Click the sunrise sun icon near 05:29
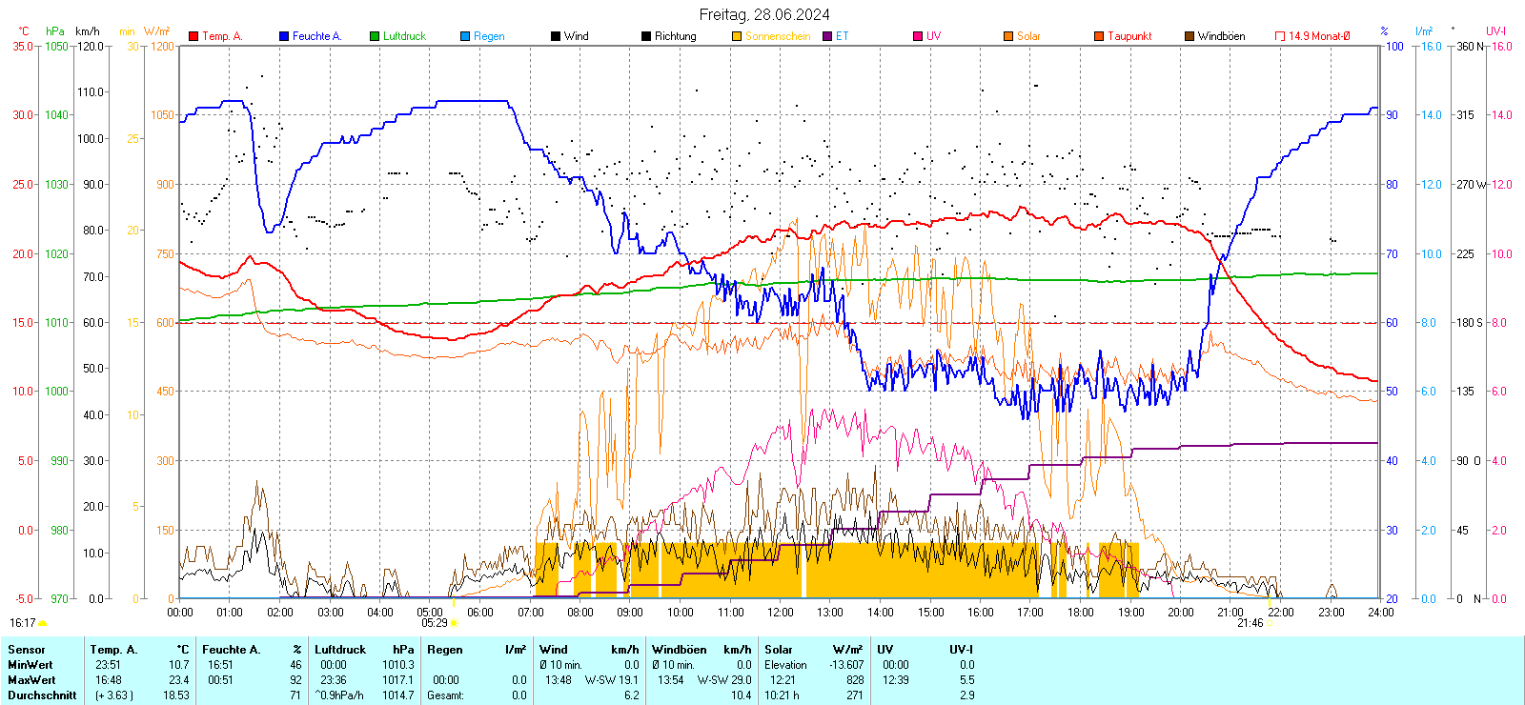The height and width of the screenshot is (705, 1525). (x=454, y=623)
